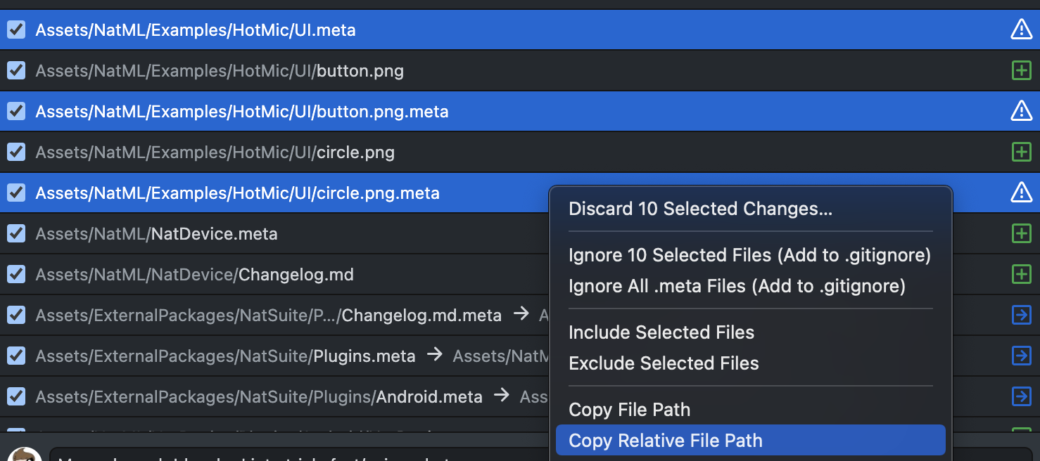Click the blue moved-file icon for Android.meta
This screenshot has width=1040, height=461.
click(1021, 396)
